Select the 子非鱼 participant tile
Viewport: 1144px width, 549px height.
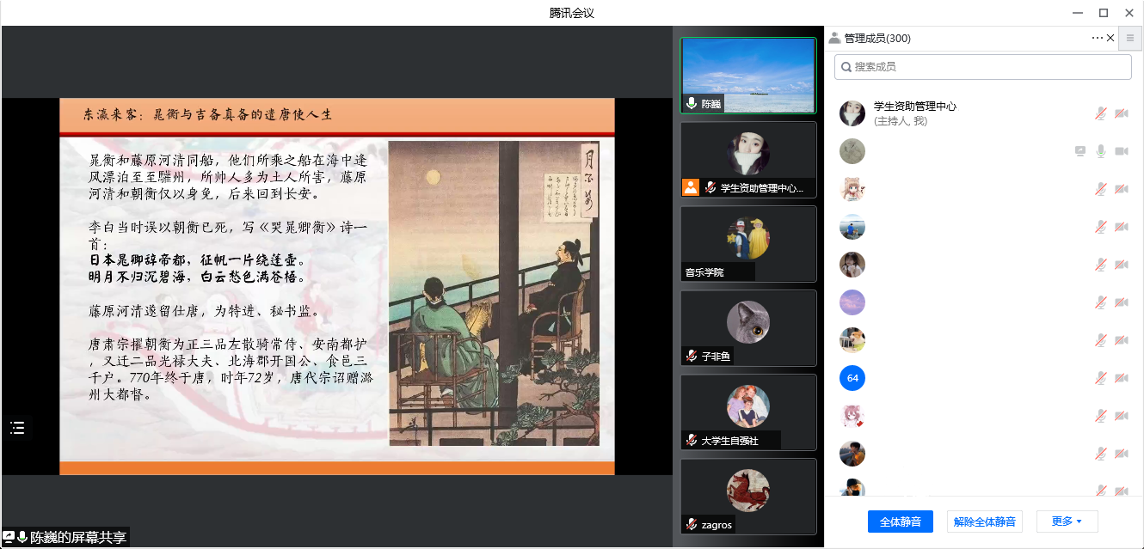[x=747, y=327]
